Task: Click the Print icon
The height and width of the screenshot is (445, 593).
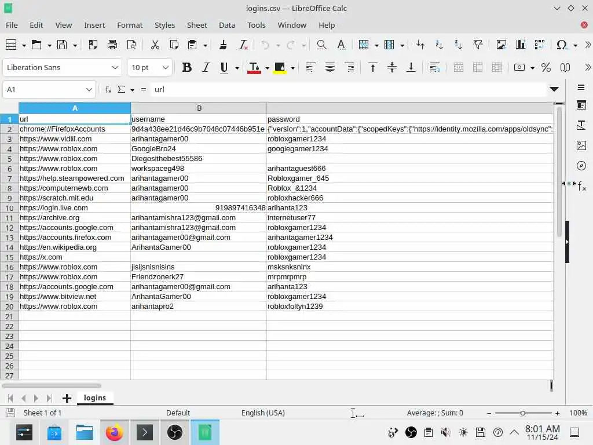Action: [x=112, y=45]
